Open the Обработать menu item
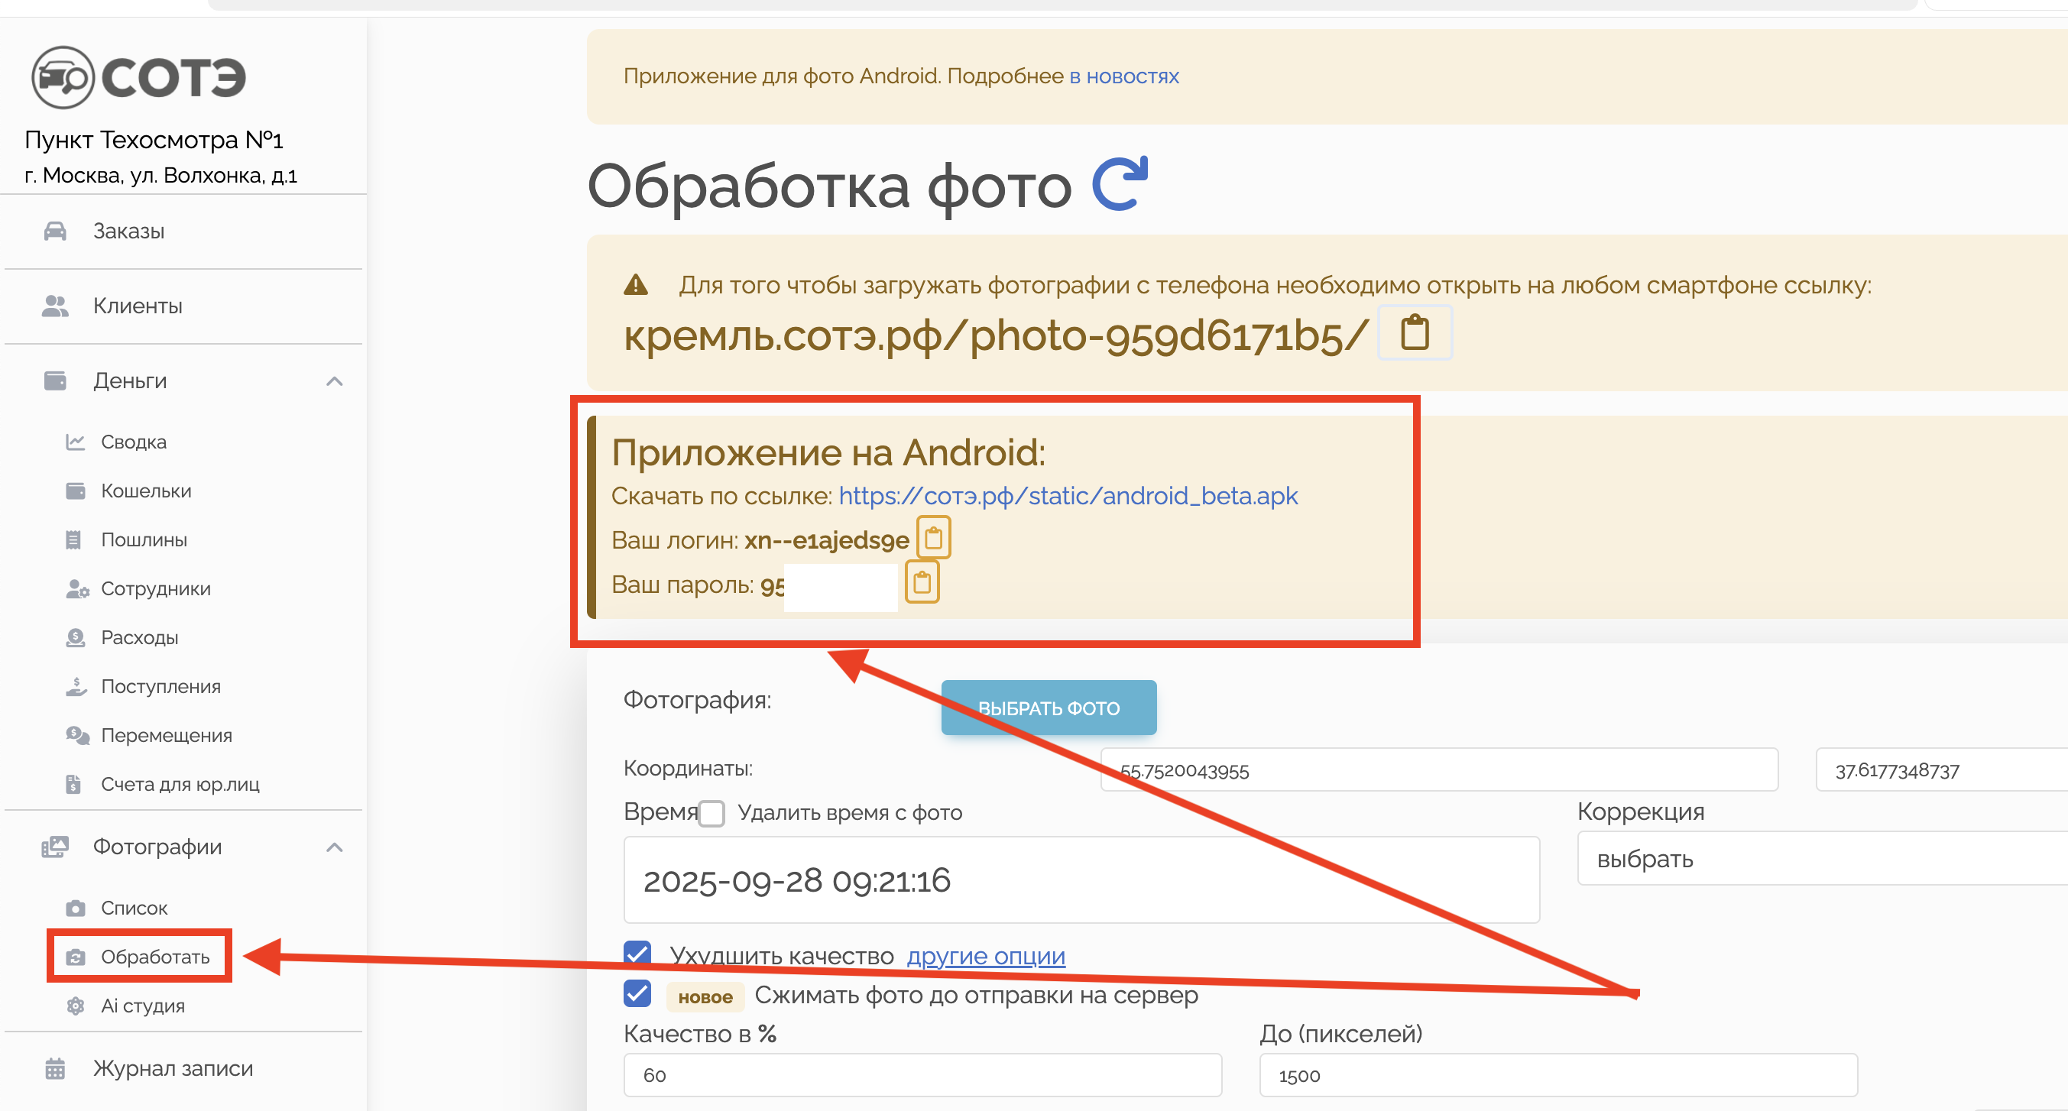 [x=154, y=957]
